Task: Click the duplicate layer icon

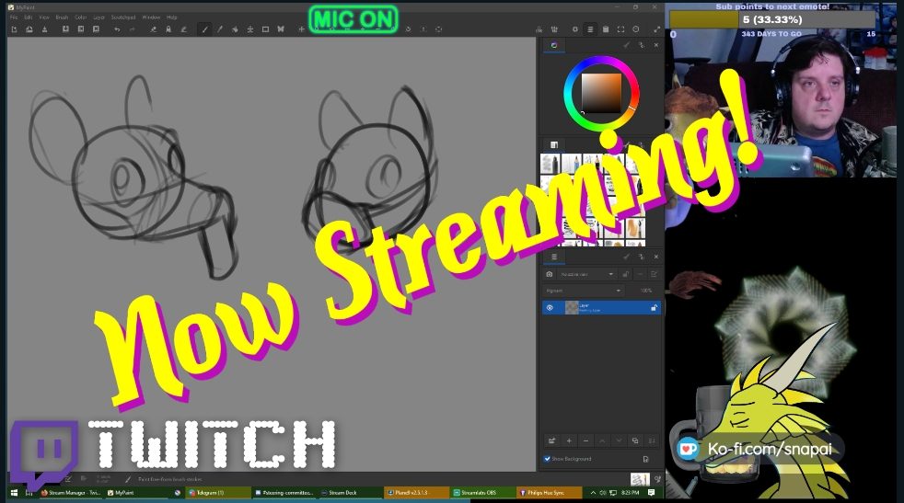Action: coord(635,440)
